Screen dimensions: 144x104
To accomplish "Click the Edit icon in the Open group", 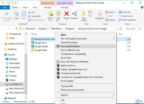I will click(107, 16).
